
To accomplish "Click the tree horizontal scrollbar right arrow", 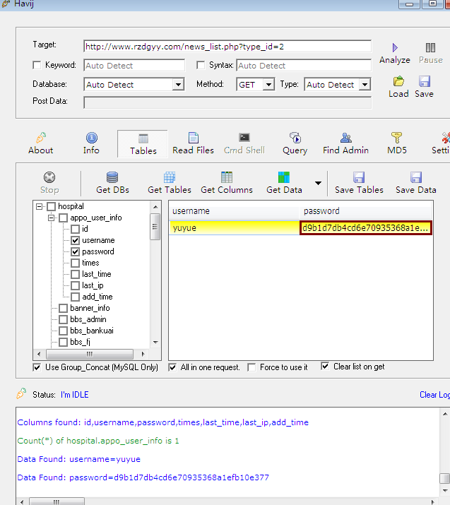I will pyautogui.click(x=143, y=355).
